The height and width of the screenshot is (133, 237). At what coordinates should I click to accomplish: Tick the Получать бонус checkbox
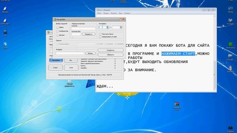click(100, 34)
